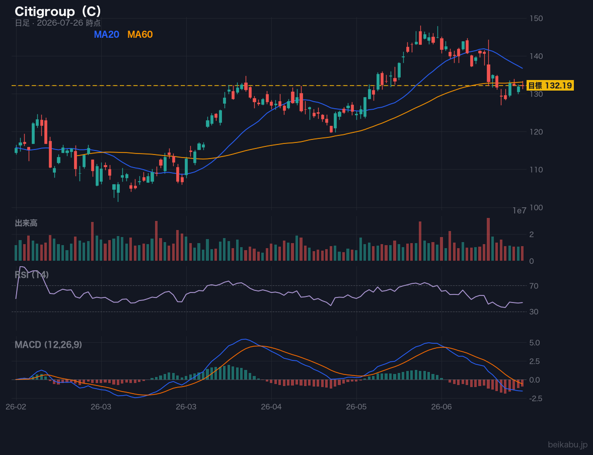Click the tallest red volume bar in June

488,240
